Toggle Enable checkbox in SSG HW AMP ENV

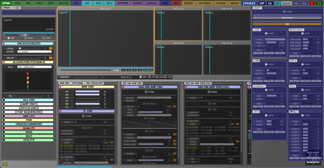point(146,92)
